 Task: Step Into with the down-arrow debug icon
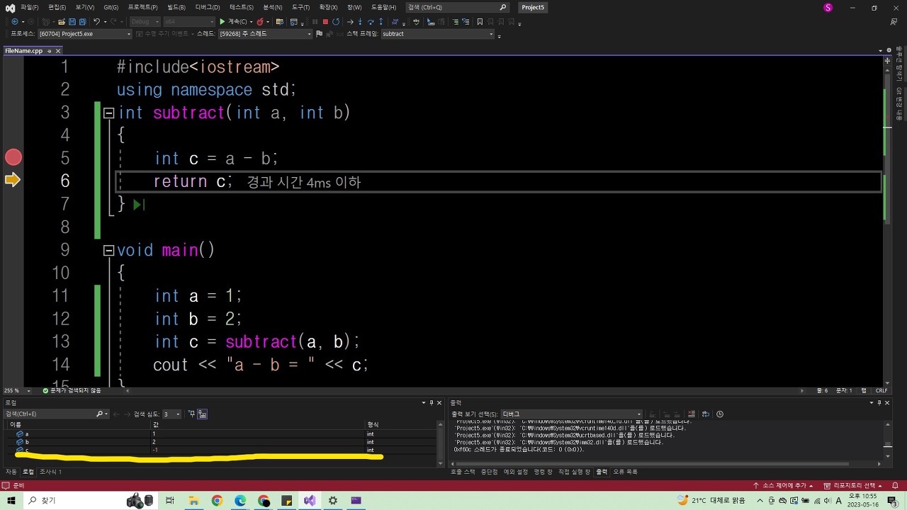tap(360, 21)
